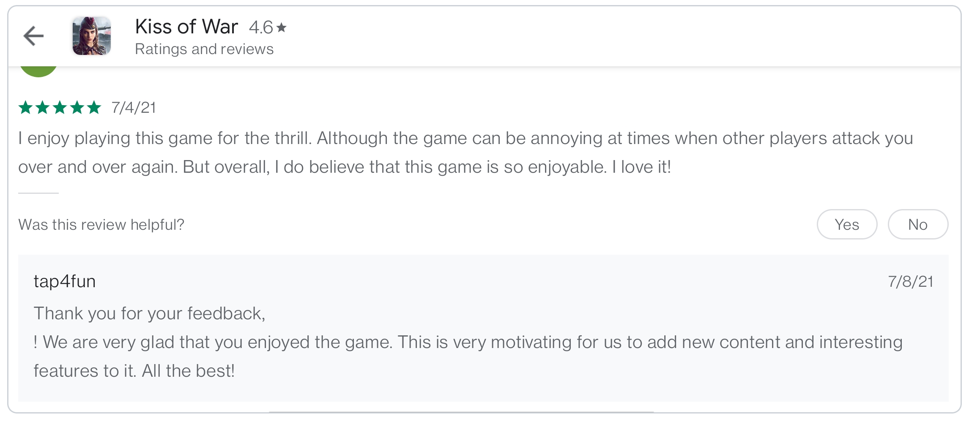Select the review text about enjoying the game
This screenshot has height=427, width=969.
pyautogui.click(x=465, y=152)
